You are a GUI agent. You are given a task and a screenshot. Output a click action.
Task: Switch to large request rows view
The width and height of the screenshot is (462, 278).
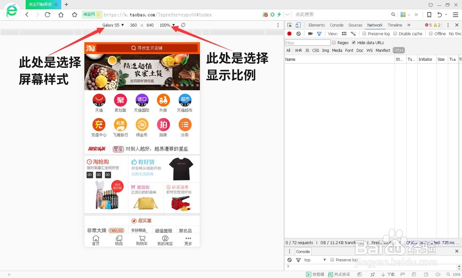344,34
